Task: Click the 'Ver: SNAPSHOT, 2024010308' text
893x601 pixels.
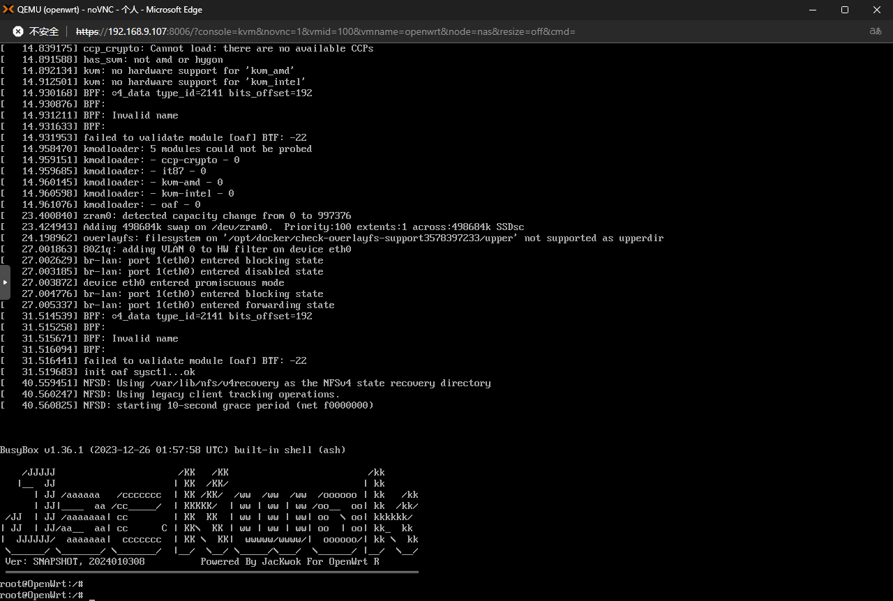Action: pyautogui.click(x=75, y=562)
